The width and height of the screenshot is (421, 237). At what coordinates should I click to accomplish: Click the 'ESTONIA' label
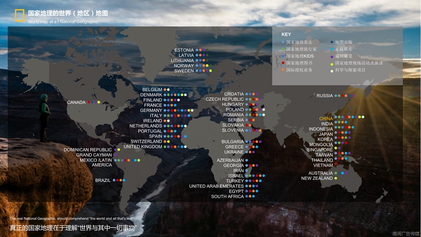[x=184, y=50]
